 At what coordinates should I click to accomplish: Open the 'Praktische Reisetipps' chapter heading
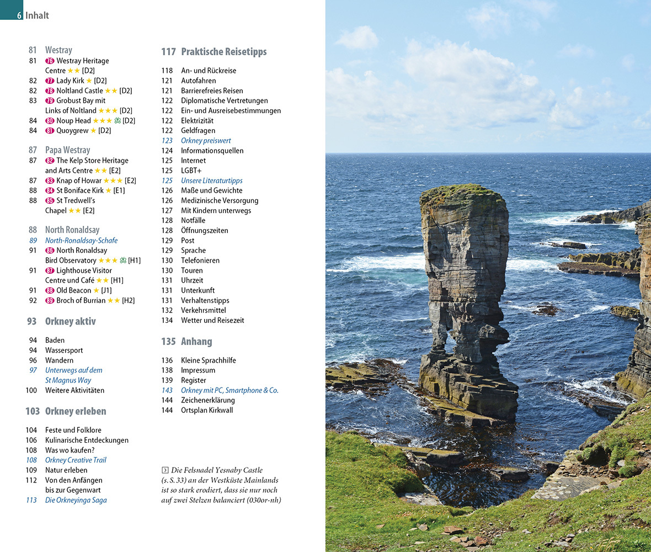223,52
